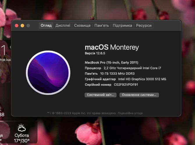195x145 pixels.
Task: Click Субота in the weather widget
Action: pyautogui.click(x=22, y=135)
